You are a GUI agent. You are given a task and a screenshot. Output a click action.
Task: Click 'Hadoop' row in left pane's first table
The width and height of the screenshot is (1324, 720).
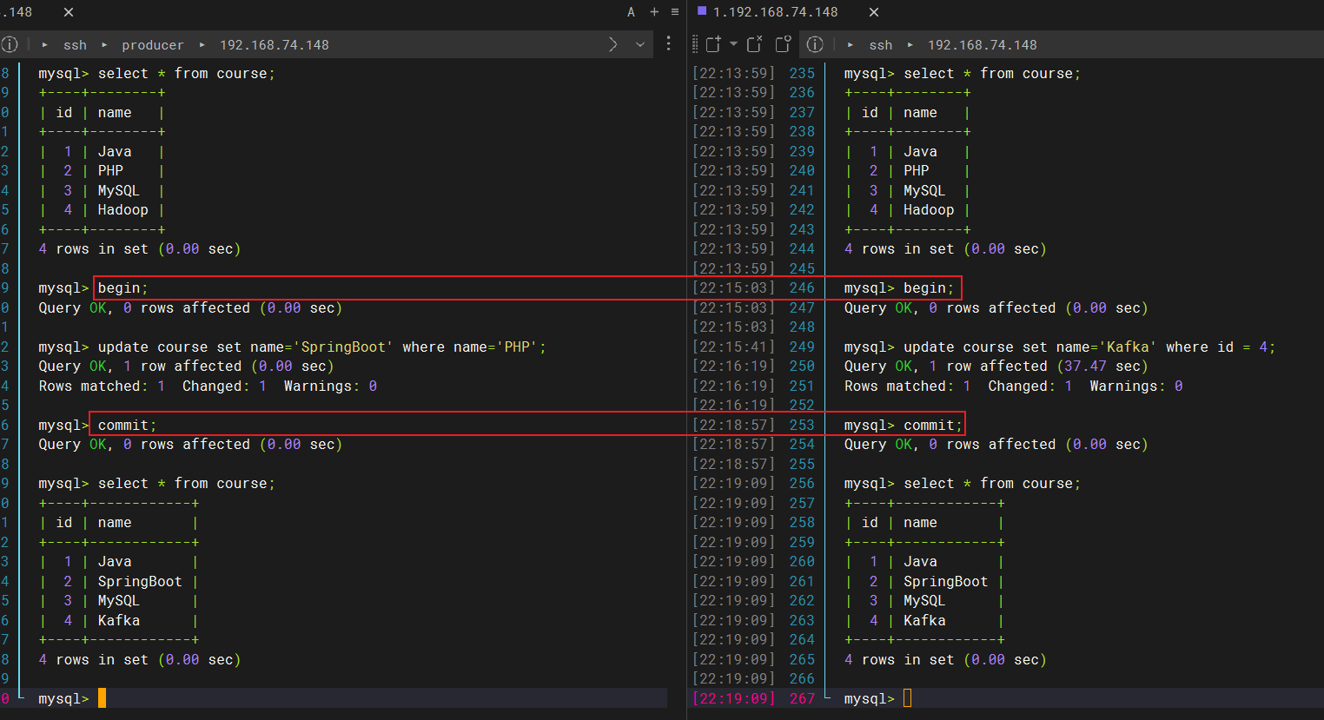pyautogui.click(x=102, y=210)
